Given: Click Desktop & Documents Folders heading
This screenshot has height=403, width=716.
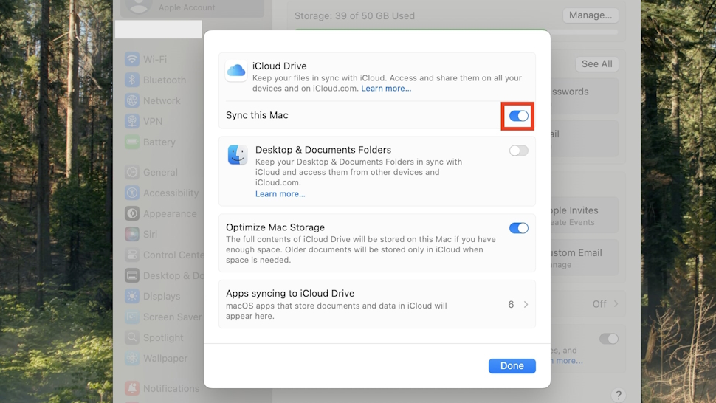Looking at the screenshot, I should [323, 150].
